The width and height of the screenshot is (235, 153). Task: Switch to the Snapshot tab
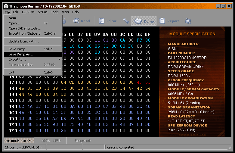pos(82,141)
